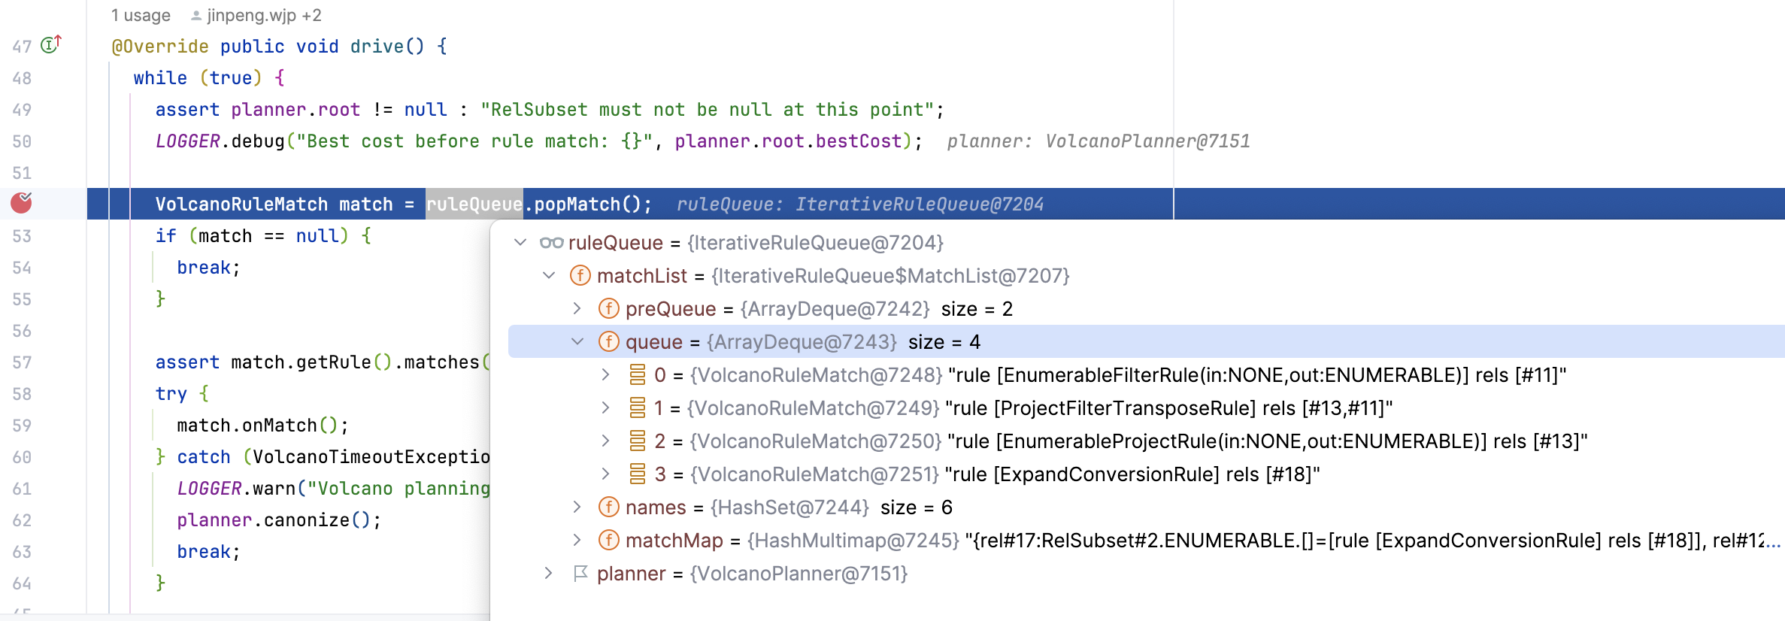Click the field icon next to preQueue
Image resolution: width=1785 pixels, height=621 pixels.
click(608, 309)
